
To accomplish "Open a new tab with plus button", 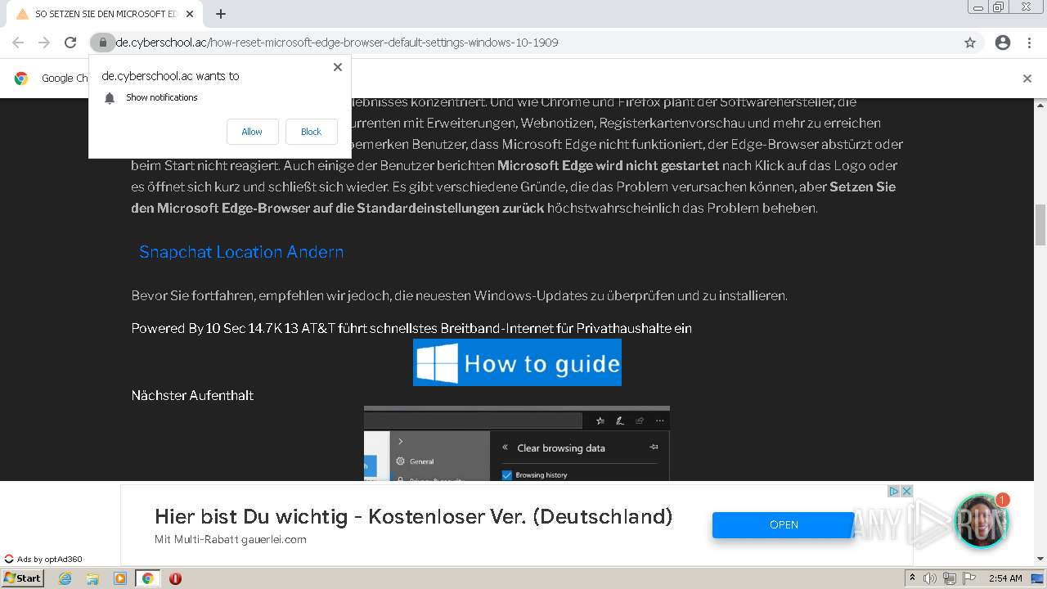I will (221, 14).
